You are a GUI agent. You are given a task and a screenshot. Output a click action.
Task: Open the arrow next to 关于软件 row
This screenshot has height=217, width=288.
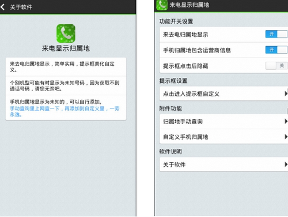(286, 164)
